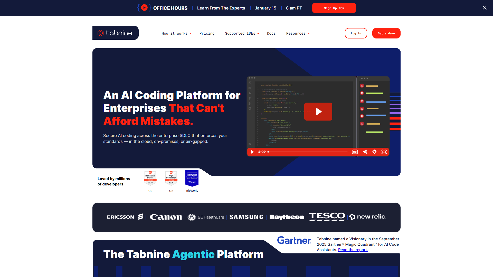Open the Pricing page from the navigation

click(207, 33)
